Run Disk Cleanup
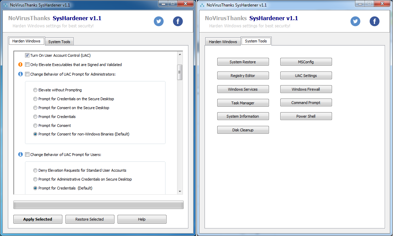Image resolution: width=393 pixels, height=236 pixels. 243,130
